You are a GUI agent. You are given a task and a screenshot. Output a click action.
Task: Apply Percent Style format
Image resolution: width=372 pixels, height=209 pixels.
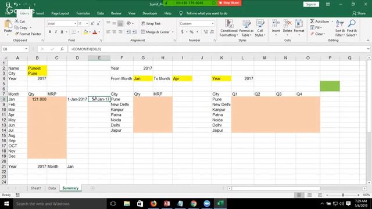[x=191, y=32]
